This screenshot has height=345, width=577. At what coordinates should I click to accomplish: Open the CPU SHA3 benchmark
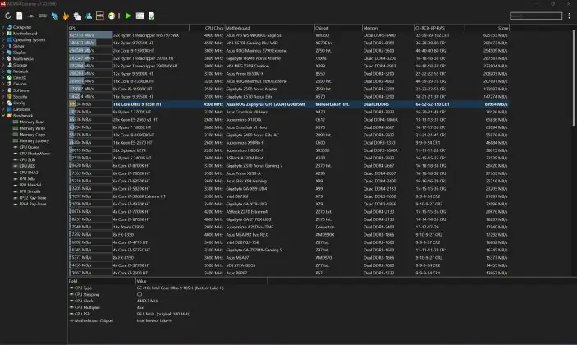coord(29,172)
